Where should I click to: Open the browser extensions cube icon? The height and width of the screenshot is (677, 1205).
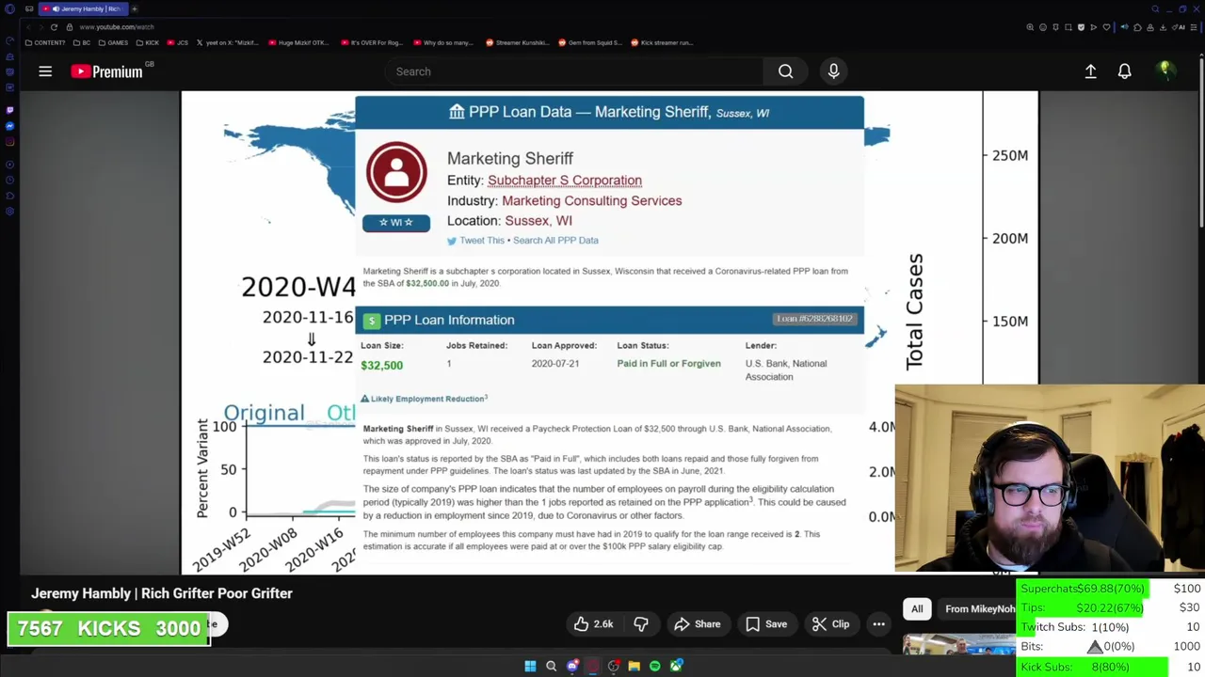coord(1137,27)
